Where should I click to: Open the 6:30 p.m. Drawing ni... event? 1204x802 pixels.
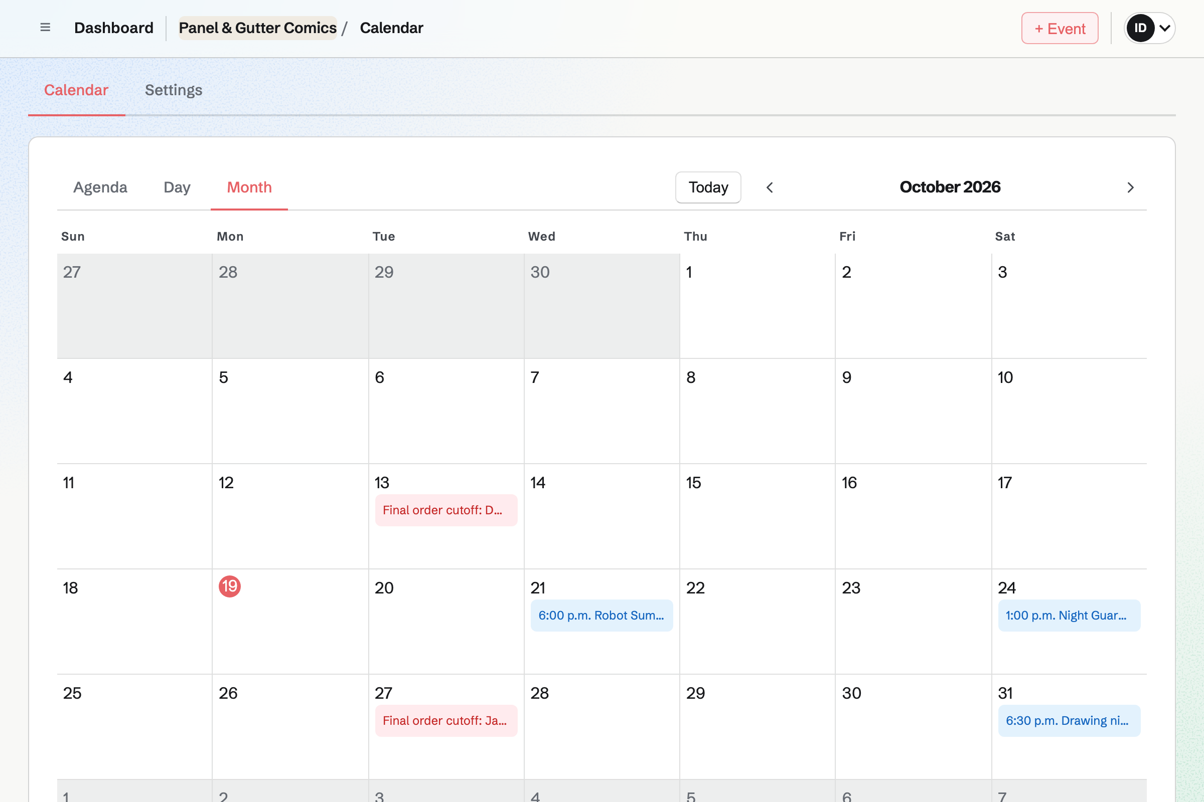(x=1069, y=721)
